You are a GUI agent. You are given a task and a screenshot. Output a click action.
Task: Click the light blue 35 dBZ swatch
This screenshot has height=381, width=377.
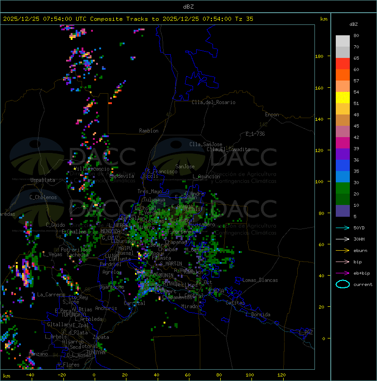(343, 176)
